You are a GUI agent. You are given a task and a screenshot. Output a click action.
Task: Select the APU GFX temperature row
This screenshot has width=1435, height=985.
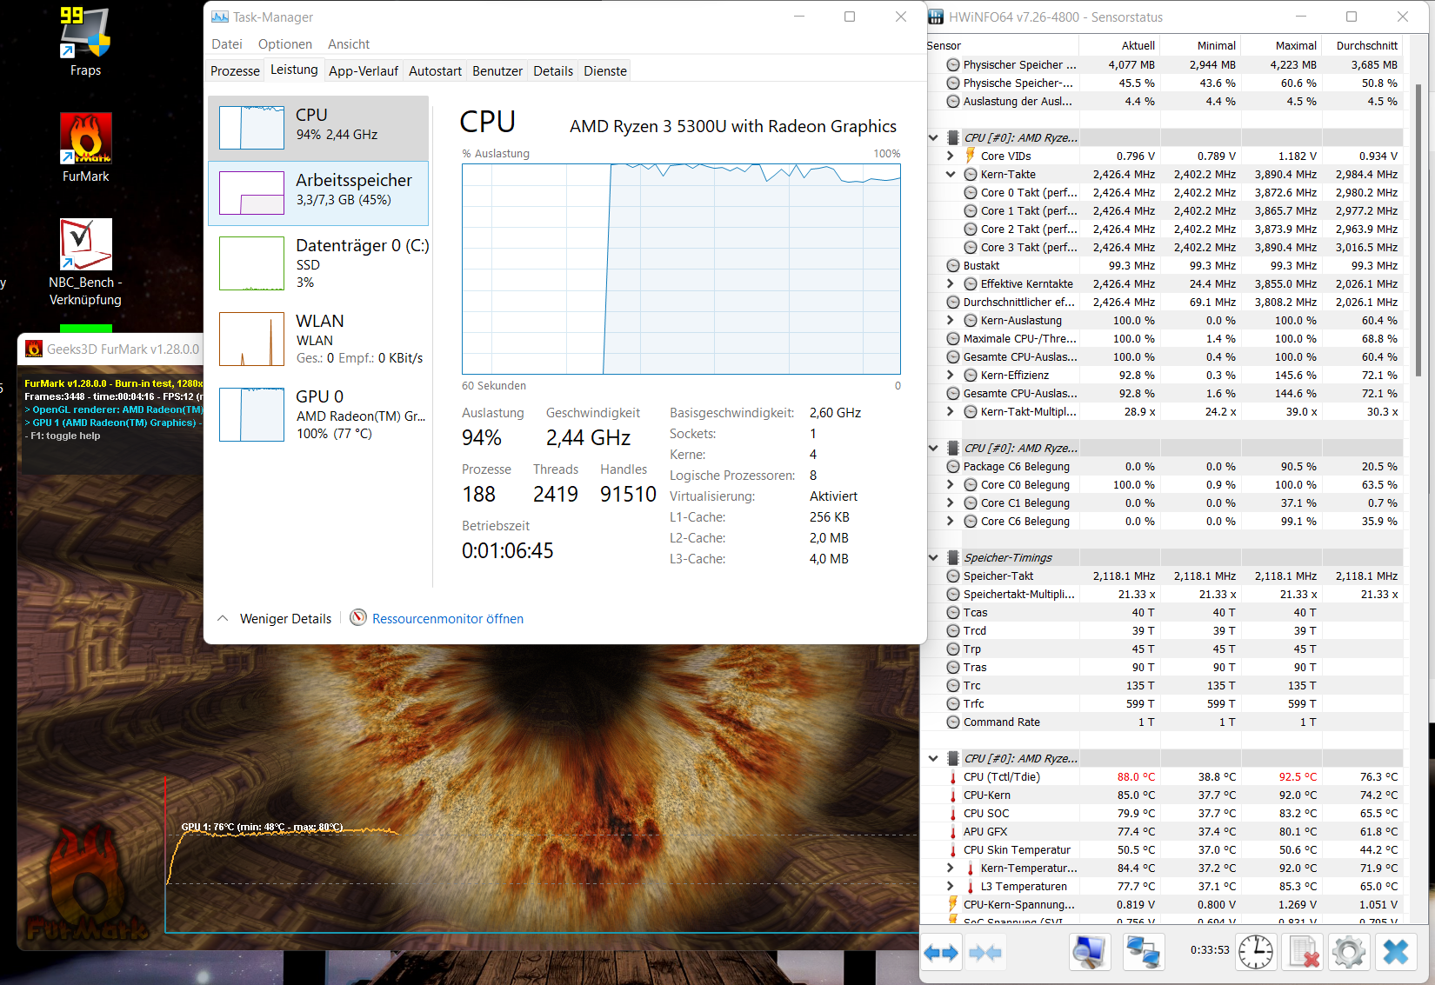[x=1164, y=831]
